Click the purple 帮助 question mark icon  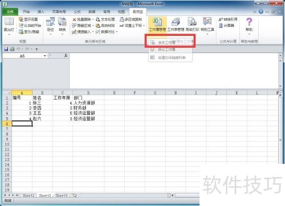pos(249,22)
